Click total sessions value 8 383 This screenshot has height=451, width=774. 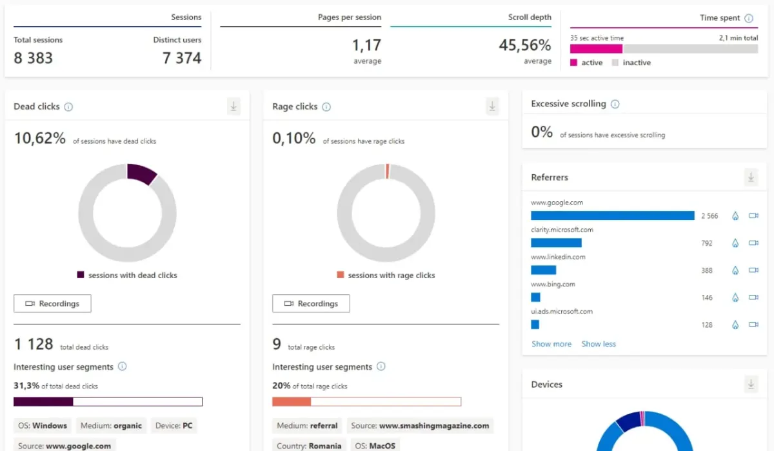click(x=33, y=58)
